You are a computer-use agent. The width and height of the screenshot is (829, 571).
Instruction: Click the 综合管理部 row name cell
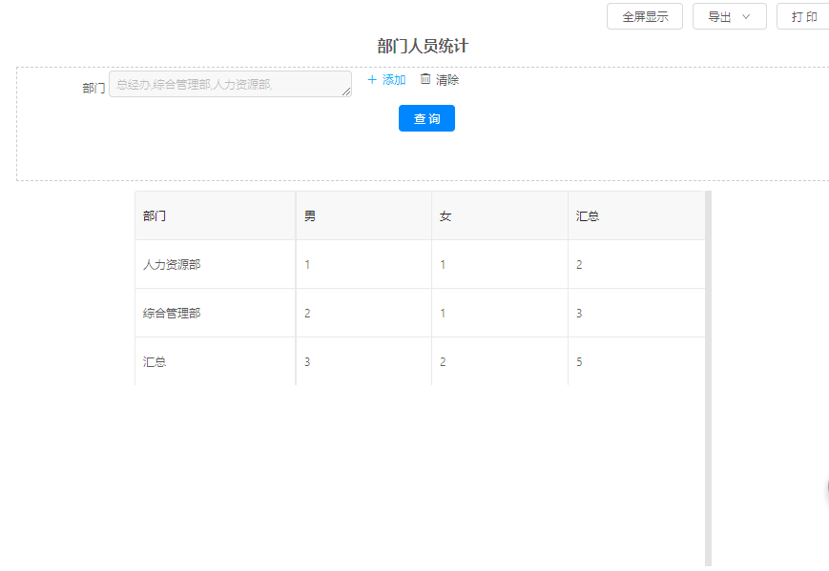[172, 314]
